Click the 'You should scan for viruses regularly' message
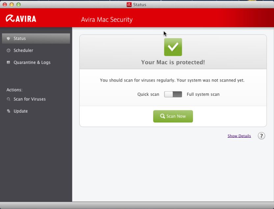 tap(172, 80)
